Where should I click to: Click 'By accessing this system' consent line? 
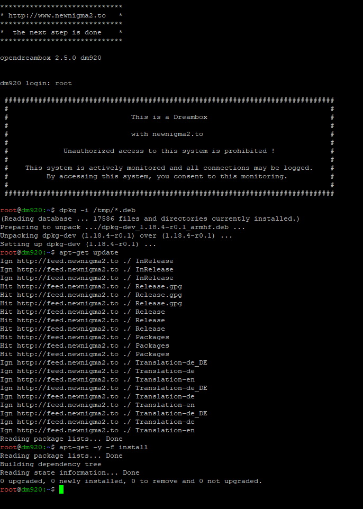point(167,176)
